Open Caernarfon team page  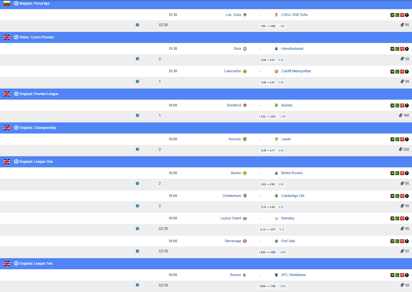tap(233, 71)
